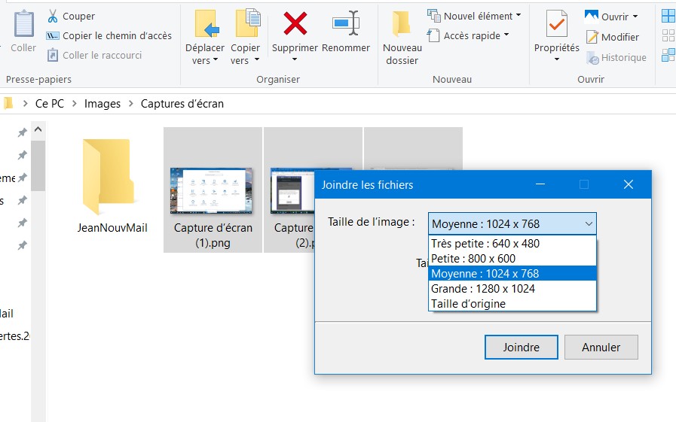This screenshot has height=422, width=676.
Task: Select Taille d'origine in the list
Action: click(x=468, y=304)
